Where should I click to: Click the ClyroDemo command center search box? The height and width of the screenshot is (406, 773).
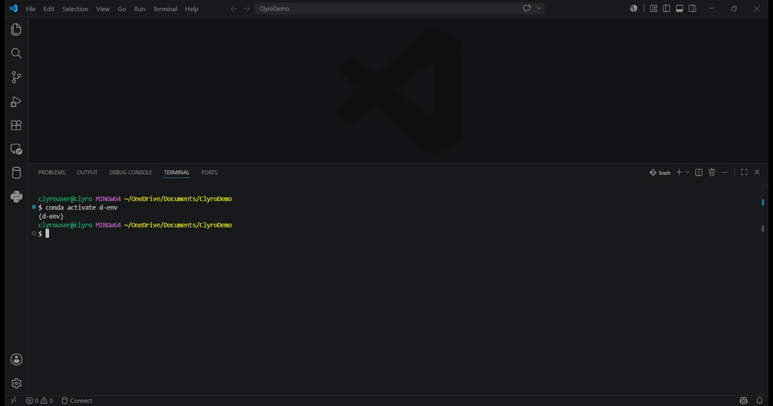tap(400, 9)
